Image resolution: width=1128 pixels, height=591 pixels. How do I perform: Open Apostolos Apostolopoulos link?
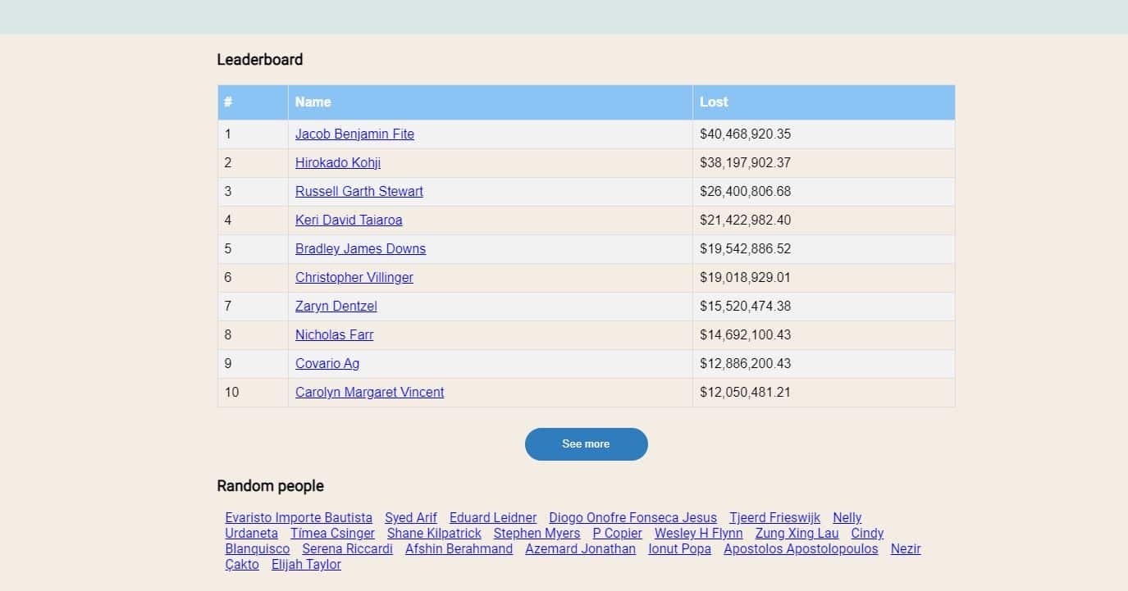coord(801,548)
